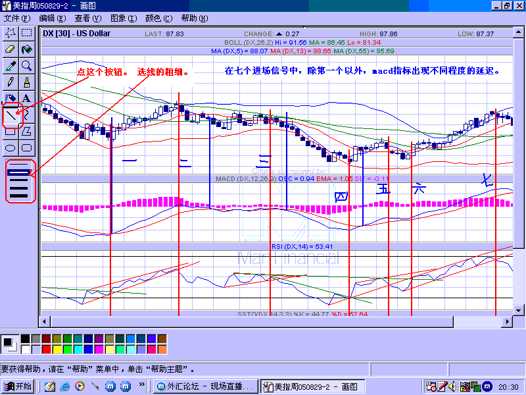526x395 pixels.
Task: Choose the thickest line width option
Action: tap(18, 196)
